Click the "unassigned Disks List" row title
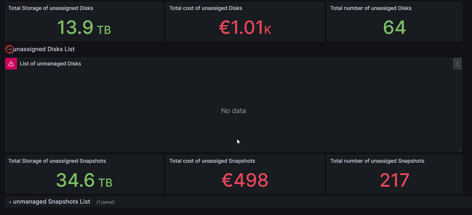Screen dimensions: 472x215 (44, 49)
